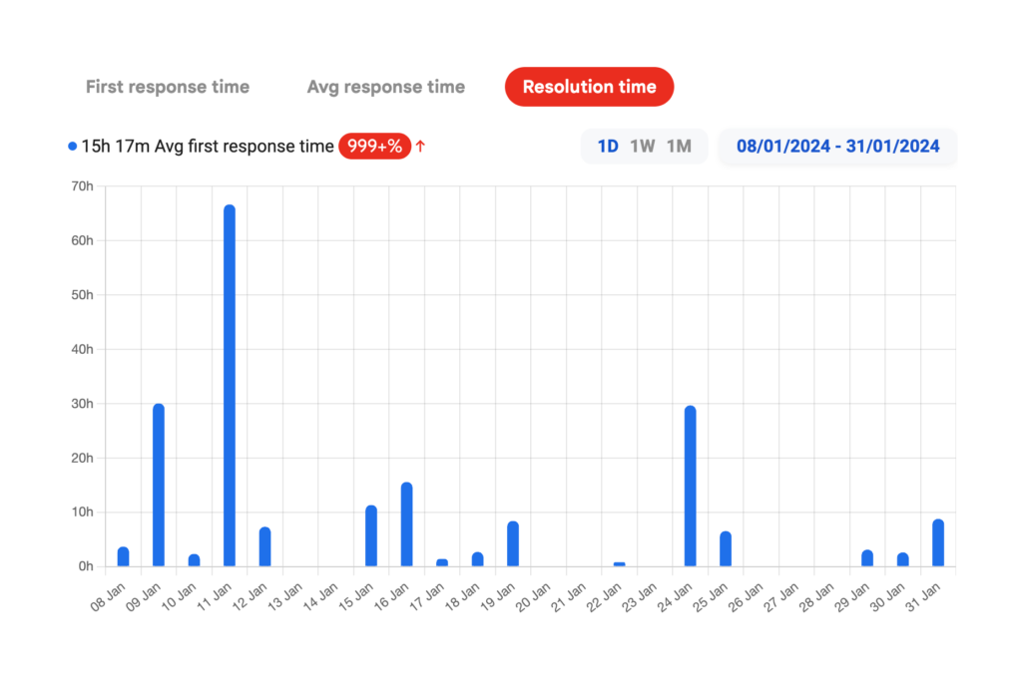
Task: Click the 28 Jan x-axis label
Action: [816, 597]
